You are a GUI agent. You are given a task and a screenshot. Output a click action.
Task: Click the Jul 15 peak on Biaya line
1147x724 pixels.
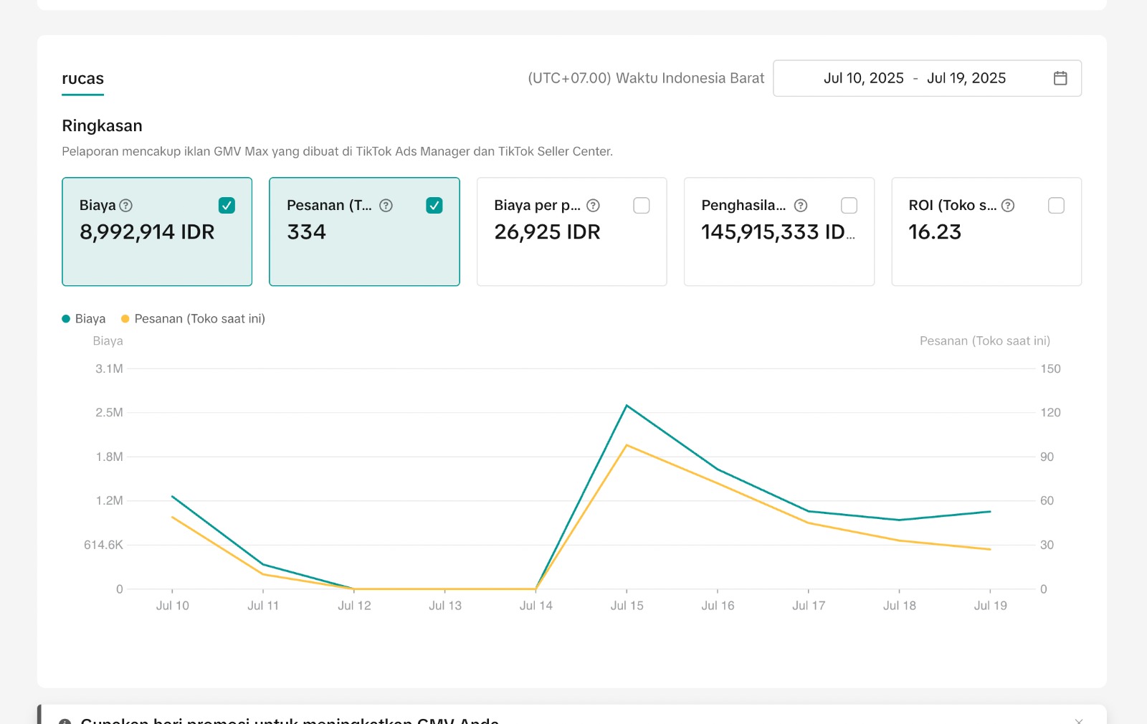[x=627, y=406]
